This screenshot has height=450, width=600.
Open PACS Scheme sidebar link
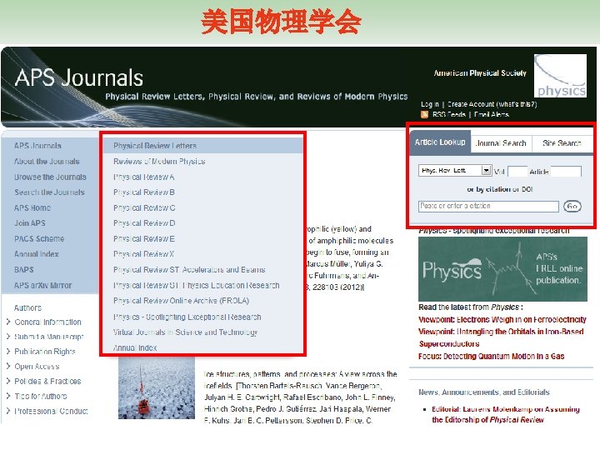click(39, 239)
